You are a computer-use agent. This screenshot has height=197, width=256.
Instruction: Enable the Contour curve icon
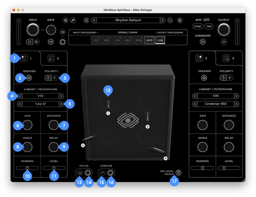pyautogui.click(x=102, y=173)
